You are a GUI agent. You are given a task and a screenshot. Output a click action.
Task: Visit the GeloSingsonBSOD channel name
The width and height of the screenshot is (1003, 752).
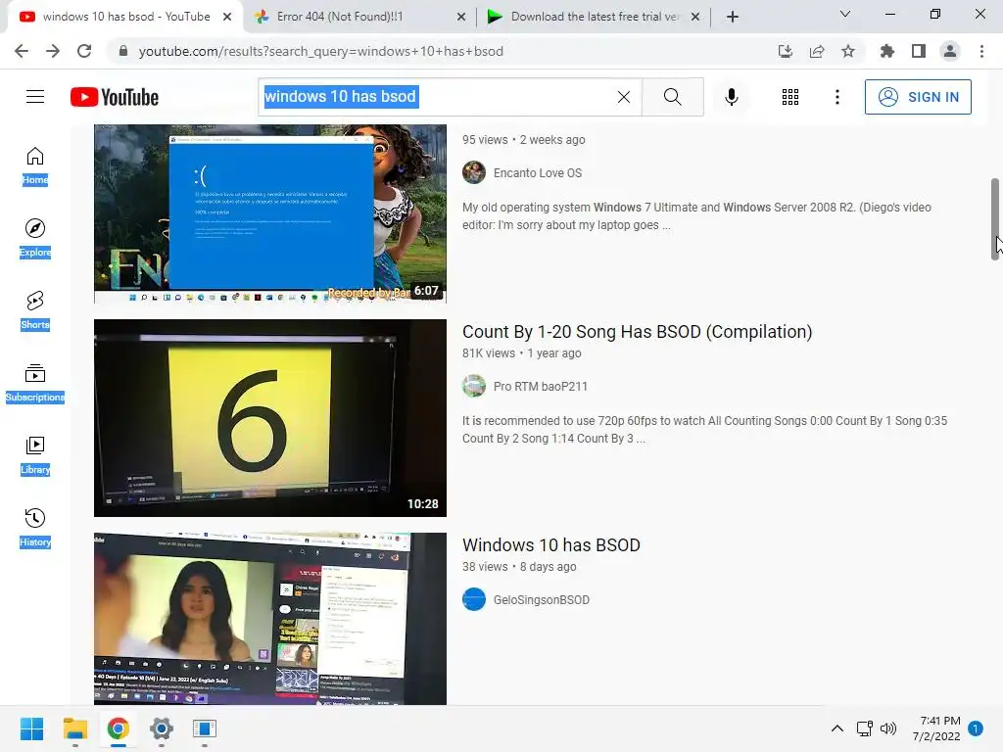point(541,600)
